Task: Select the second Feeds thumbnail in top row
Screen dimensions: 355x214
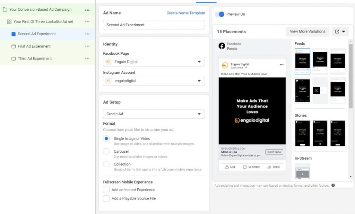Action: (x=320, y=61)
